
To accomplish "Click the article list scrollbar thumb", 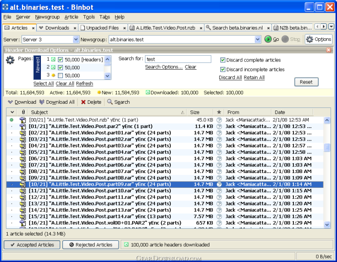I will tap(327, 147).
